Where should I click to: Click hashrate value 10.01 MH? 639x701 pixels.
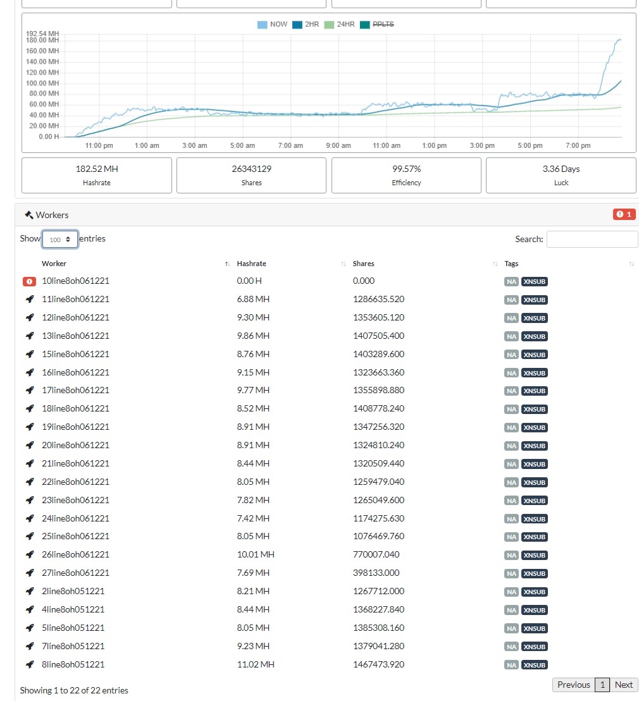click(x=256, y=555)
